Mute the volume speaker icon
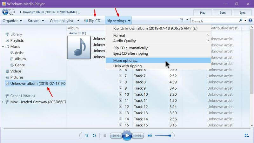Viewport: 254px width, 143px height. [150, 136]
